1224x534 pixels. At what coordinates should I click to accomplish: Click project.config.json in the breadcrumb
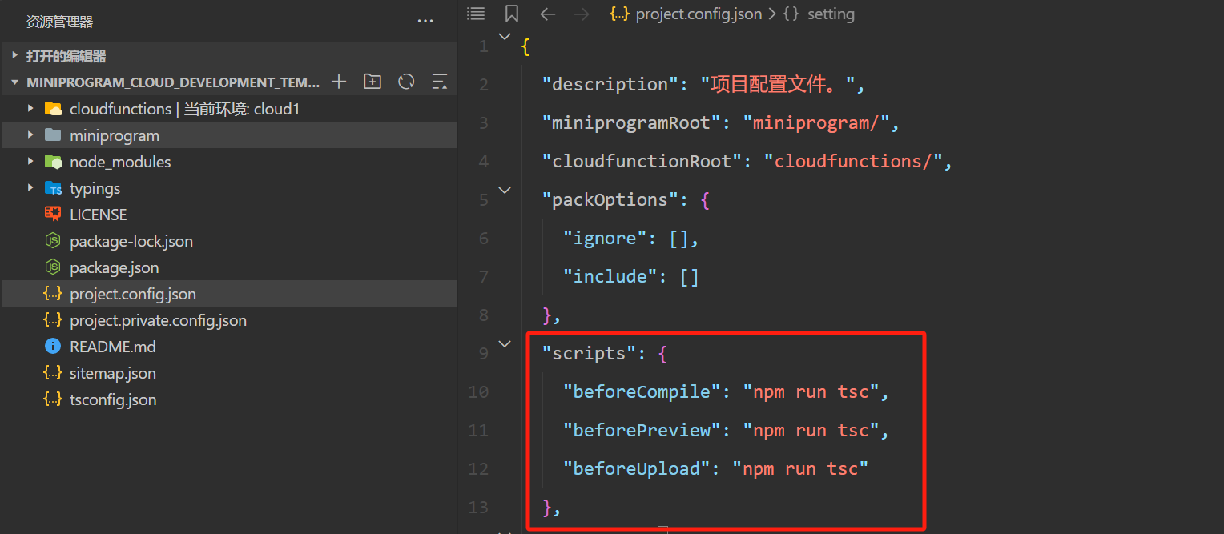tap(698, 14)
